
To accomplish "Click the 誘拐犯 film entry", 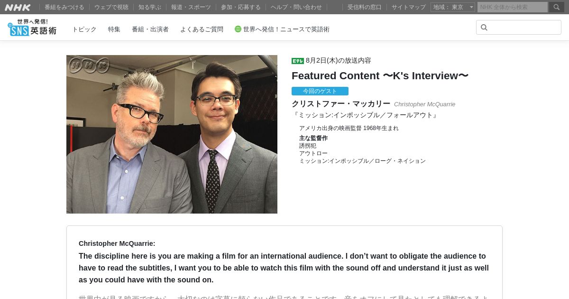I will [308, 146].
